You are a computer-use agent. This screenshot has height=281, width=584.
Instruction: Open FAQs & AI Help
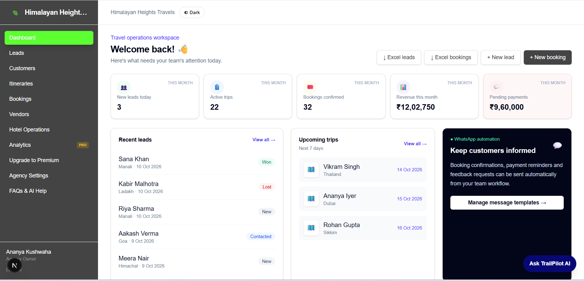pos(49,191)
